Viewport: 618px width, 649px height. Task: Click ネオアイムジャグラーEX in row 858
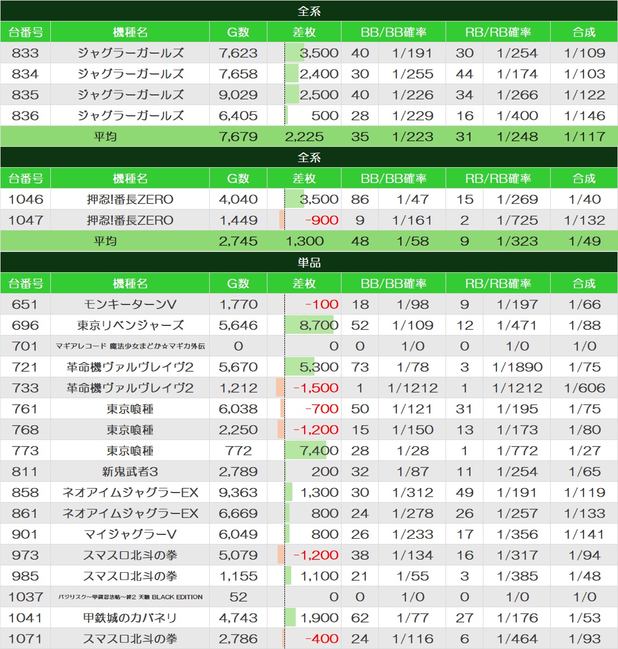(x=130, y=492)
